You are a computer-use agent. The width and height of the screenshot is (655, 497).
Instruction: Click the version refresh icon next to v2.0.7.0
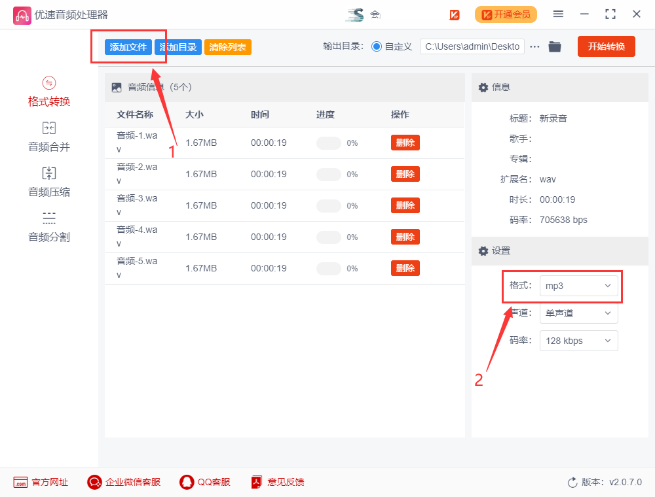571,482
